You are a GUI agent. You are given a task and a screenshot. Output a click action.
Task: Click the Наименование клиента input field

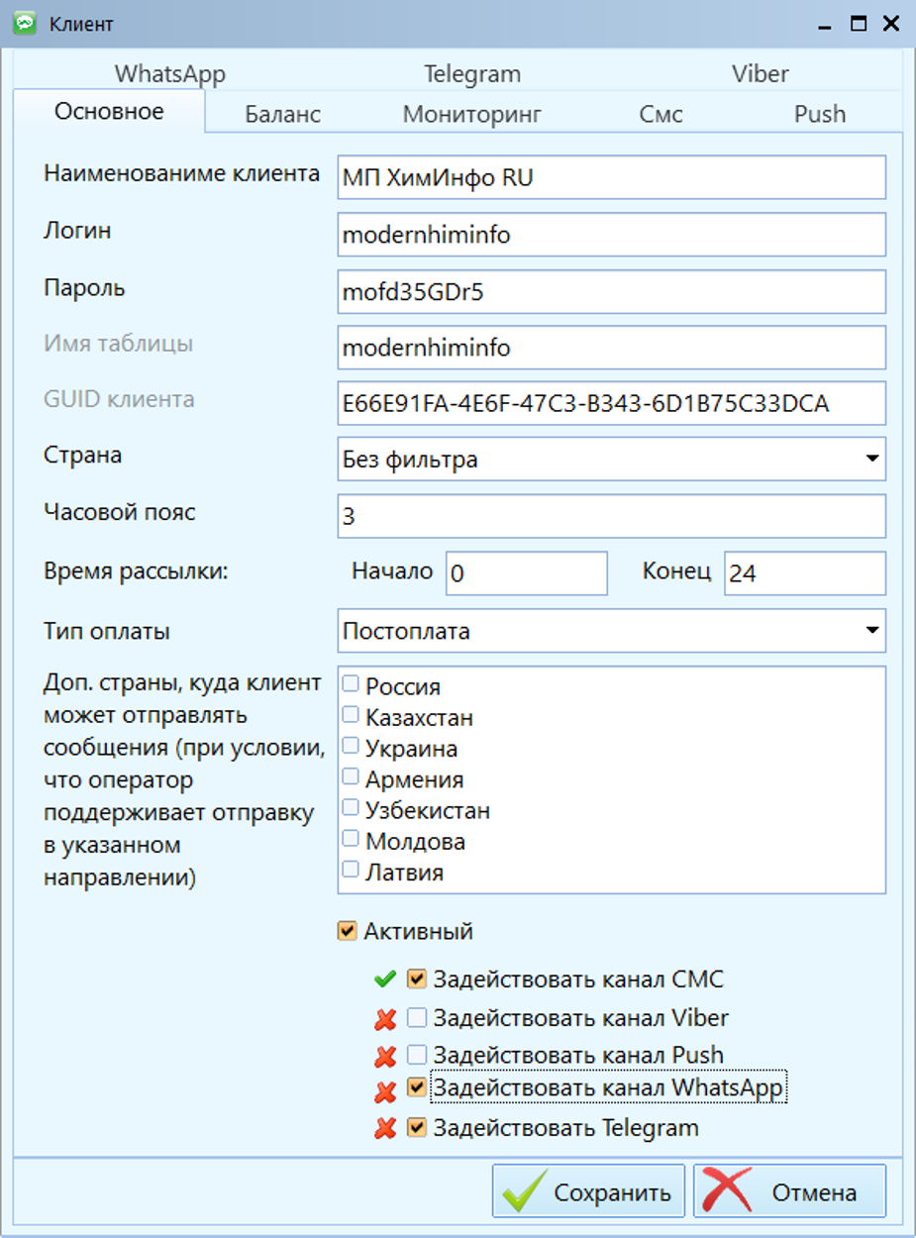(x=611, y=177)
